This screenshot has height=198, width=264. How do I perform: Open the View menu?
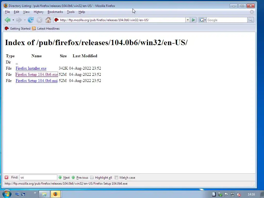[x=26, y=12]
